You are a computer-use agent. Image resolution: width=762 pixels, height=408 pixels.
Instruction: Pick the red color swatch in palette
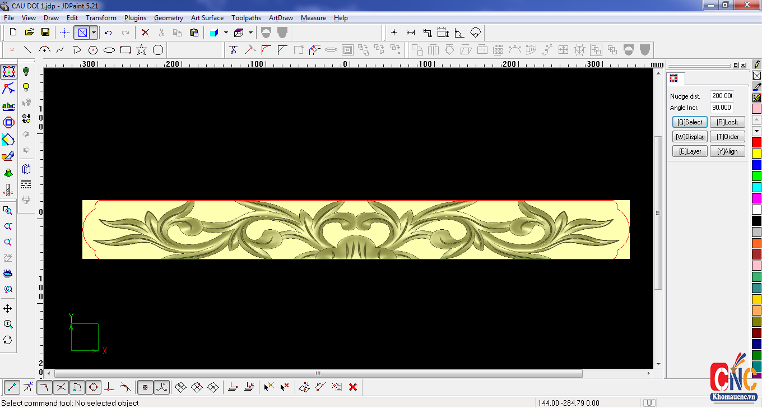pos(756,142)
